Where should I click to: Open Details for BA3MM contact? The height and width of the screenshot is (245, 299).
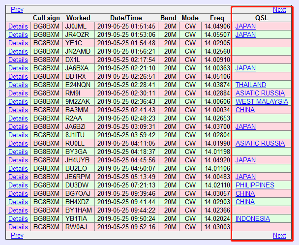pyautogui.click(x=18, y=110)
